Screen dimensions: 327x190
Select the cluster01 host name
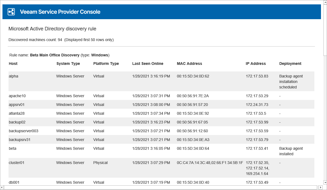(x=16, y=163)
